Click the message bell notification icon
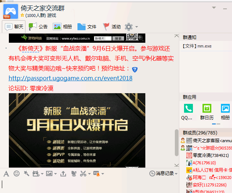 click(97, 173)
